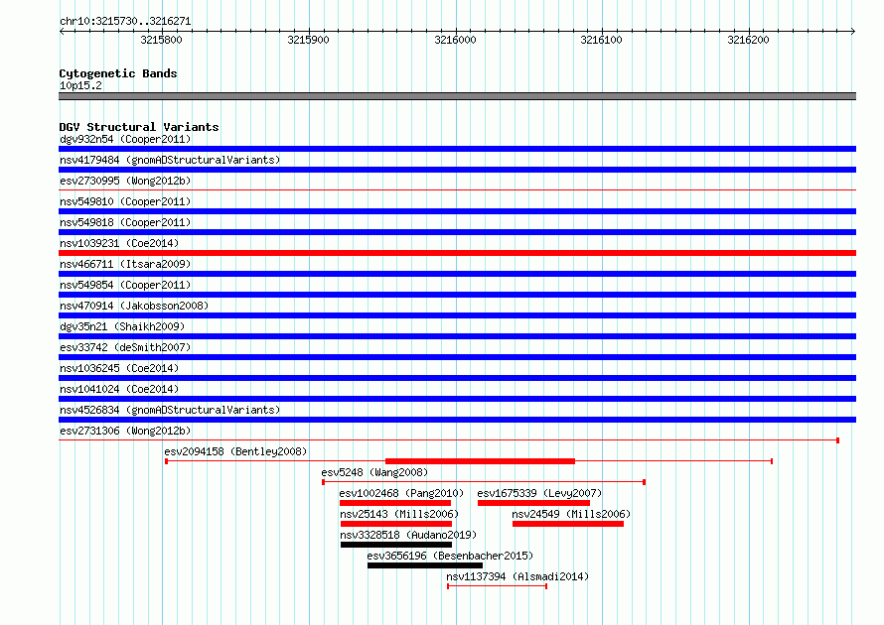Image resolution: width=884 pixels, height=625 pixels.
Task: Click the gray 10p15.2 cytogenetic band bar
Action: click(457, 96)
